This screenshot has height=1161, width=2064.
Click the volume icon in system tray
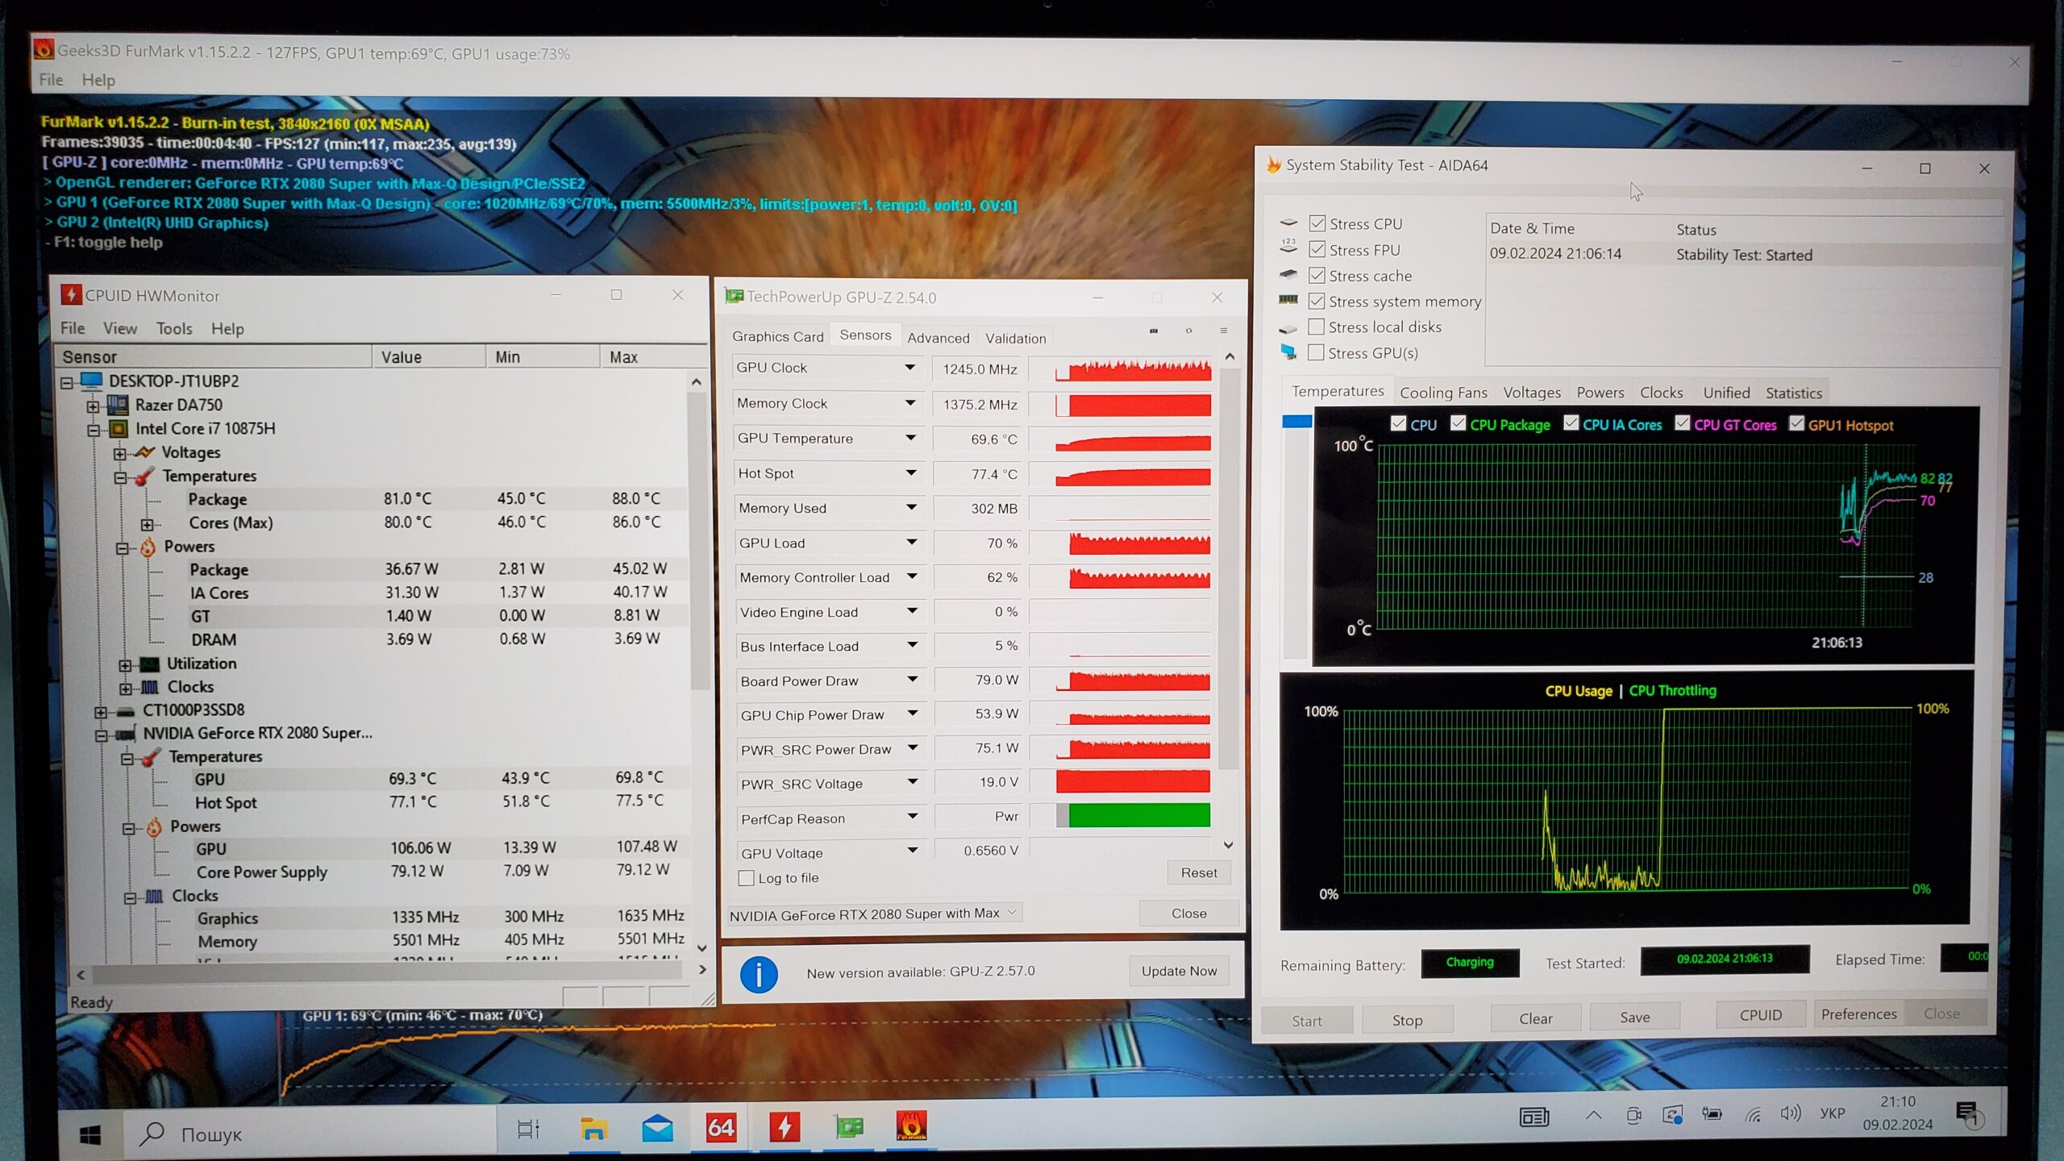pyautogui.click(x=1789, y=1114)
